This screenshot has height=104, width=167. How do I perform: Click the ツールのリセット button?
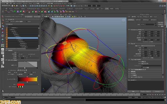point(29,17)
